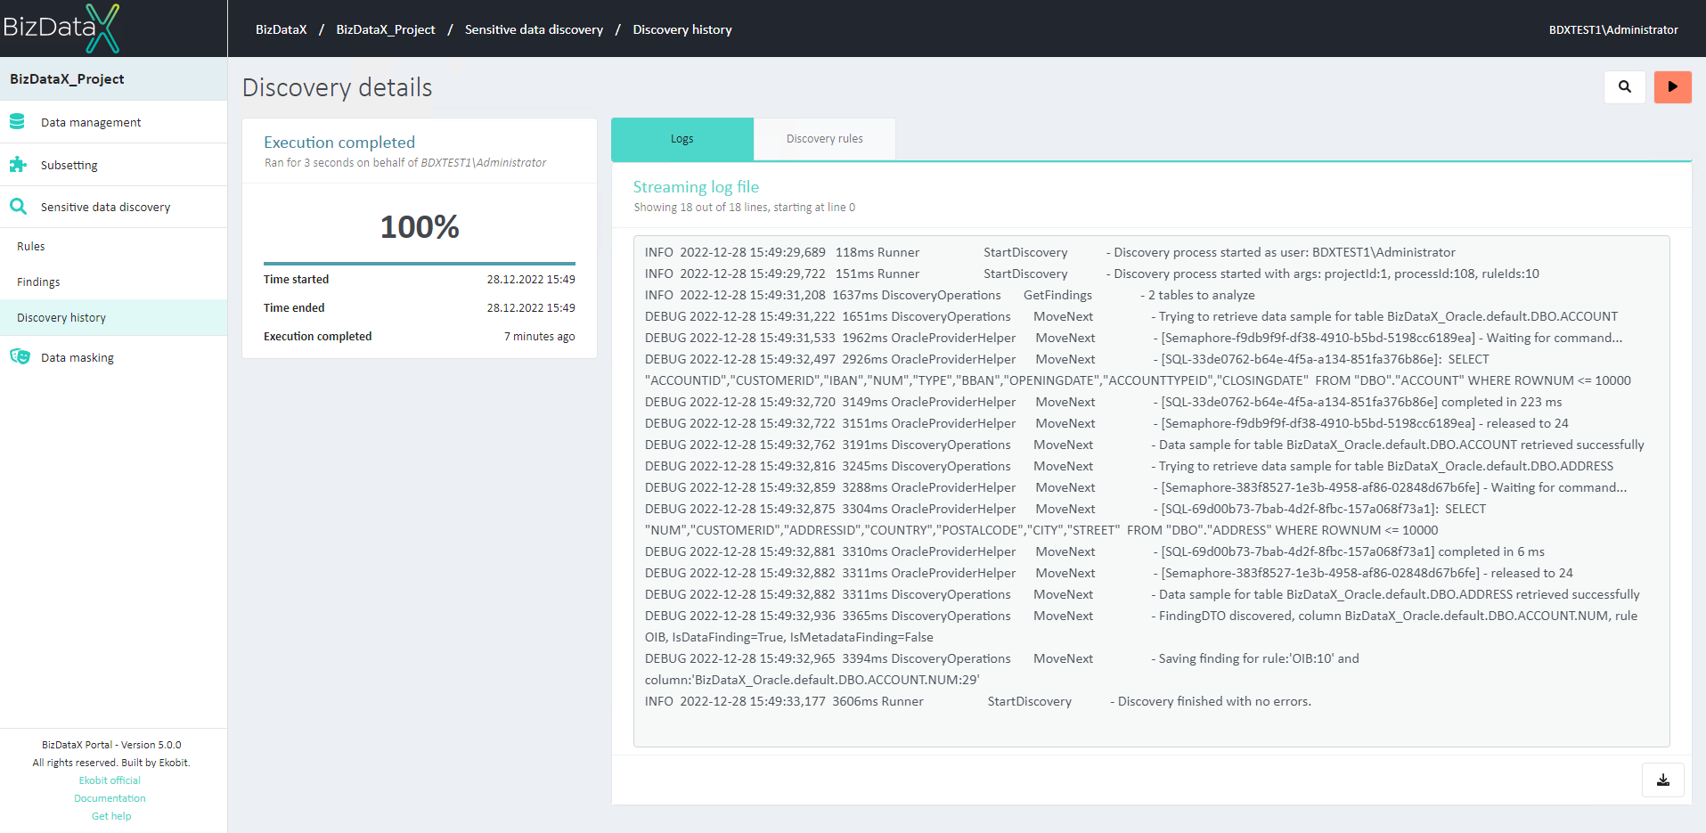Click the BizDataX logo

[x=61, y=28]
